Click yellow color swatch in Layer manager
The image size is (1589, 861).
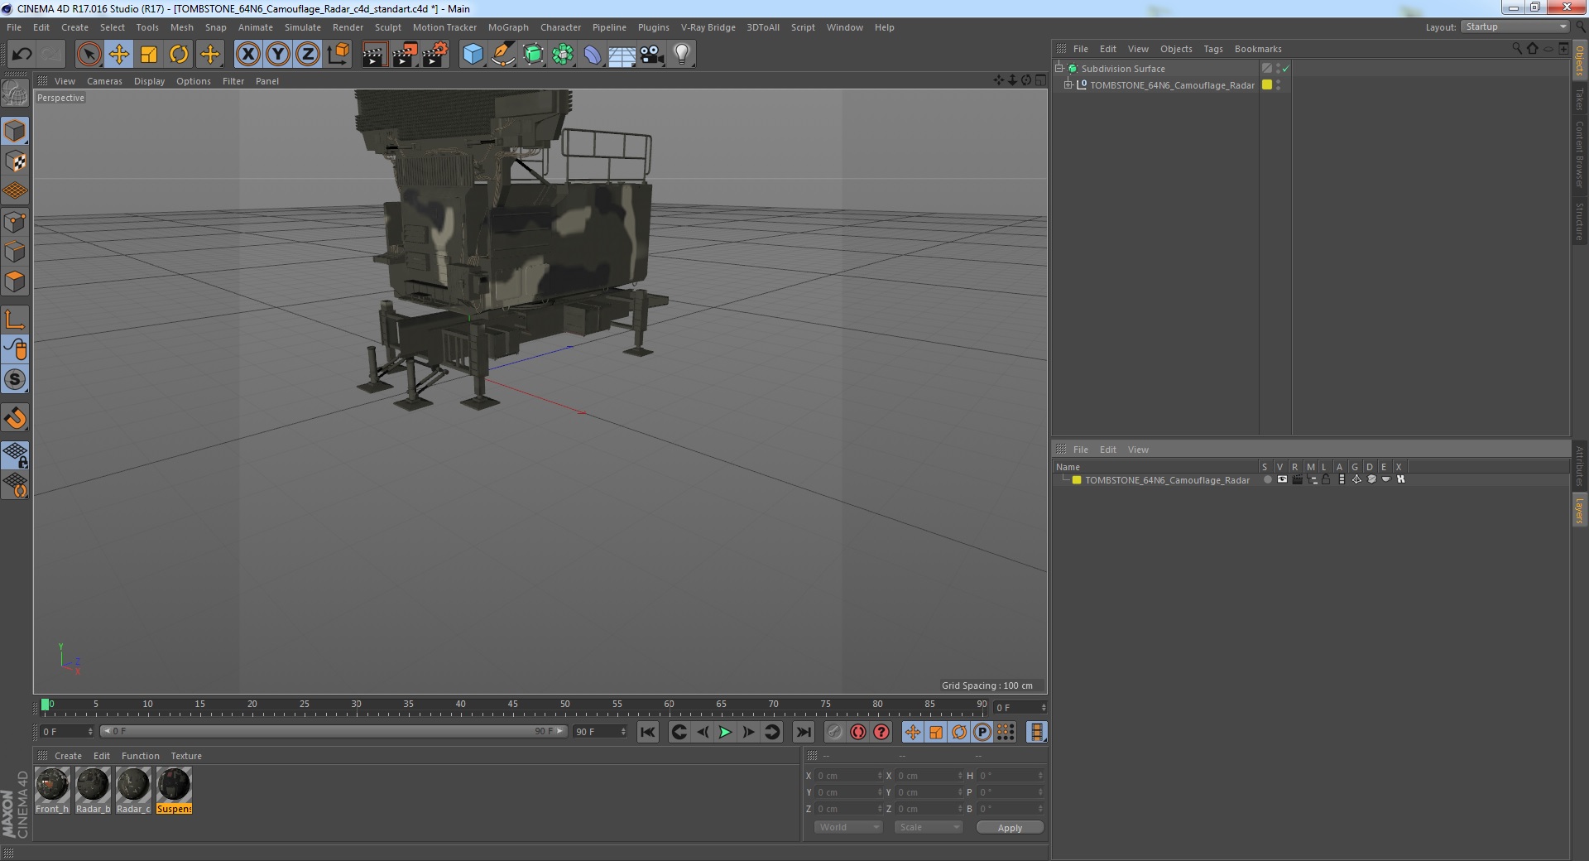pyautogui.click(x=1077, y=480)
